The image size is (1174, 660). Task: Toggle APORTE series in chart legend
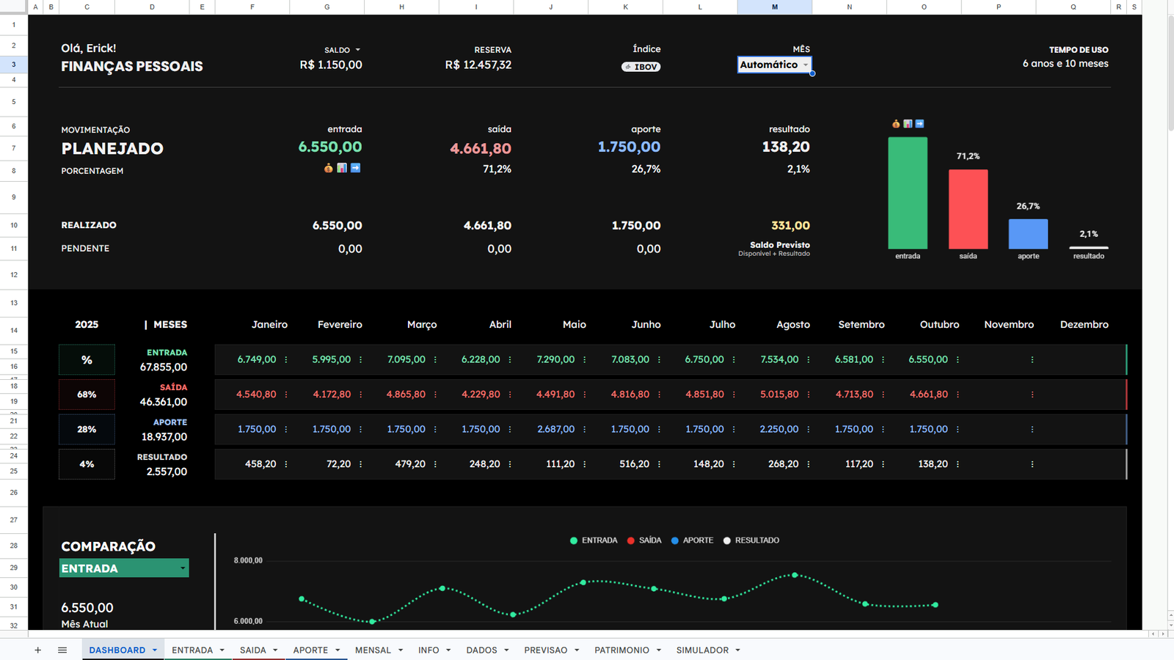(x=692, y=540)
